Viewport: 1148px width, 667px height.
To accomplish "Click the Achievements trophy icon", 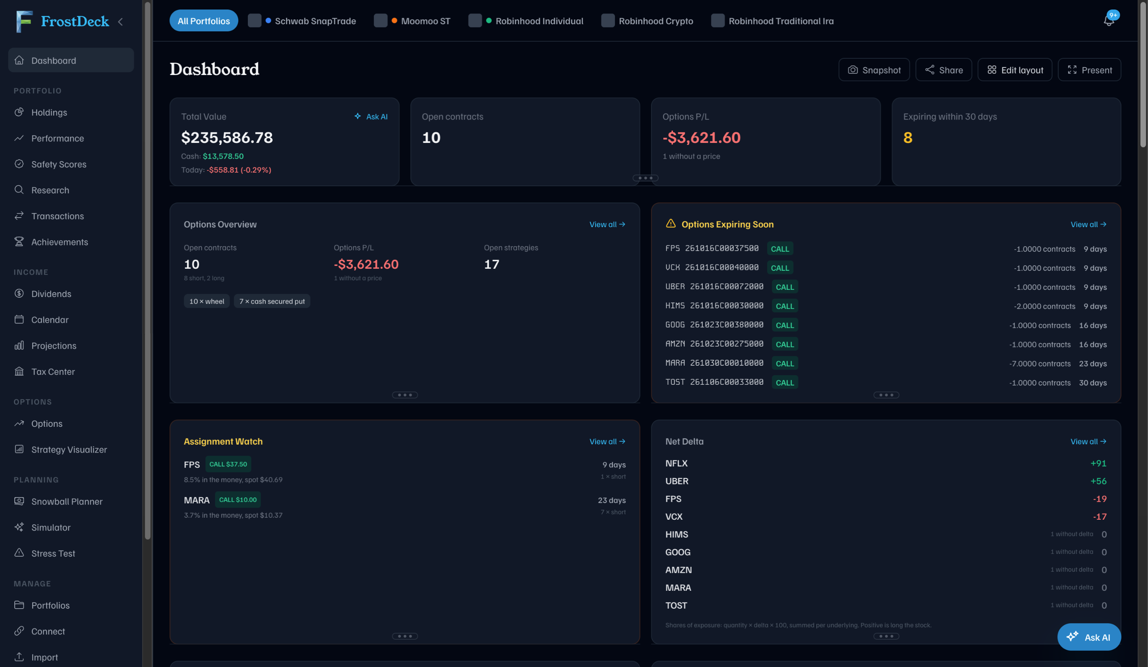I will pos(19,242).
